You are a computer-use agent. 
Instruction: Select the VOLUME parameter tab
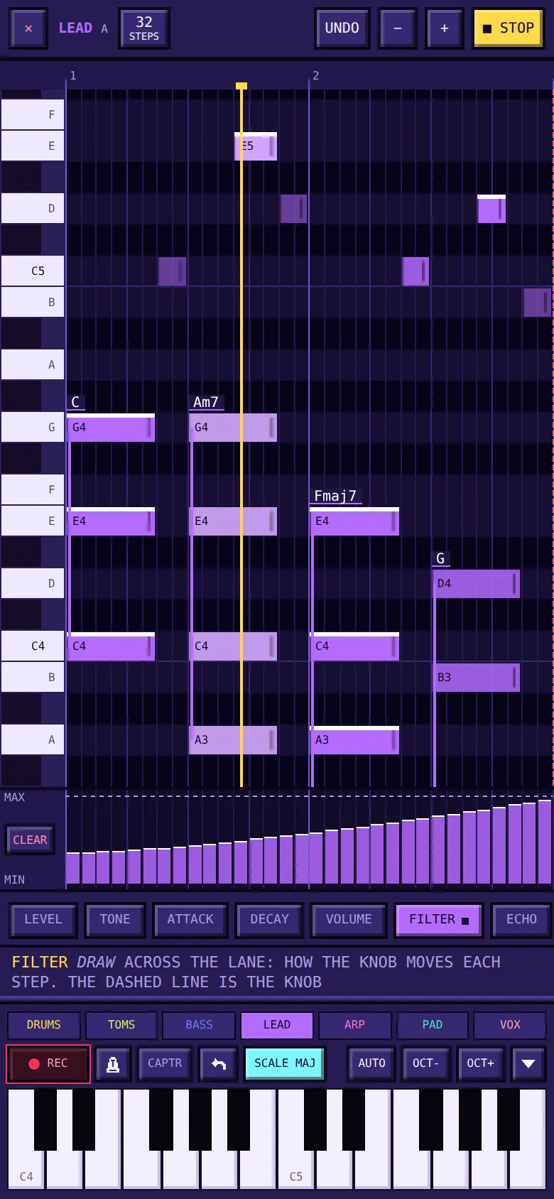[349, 920]
